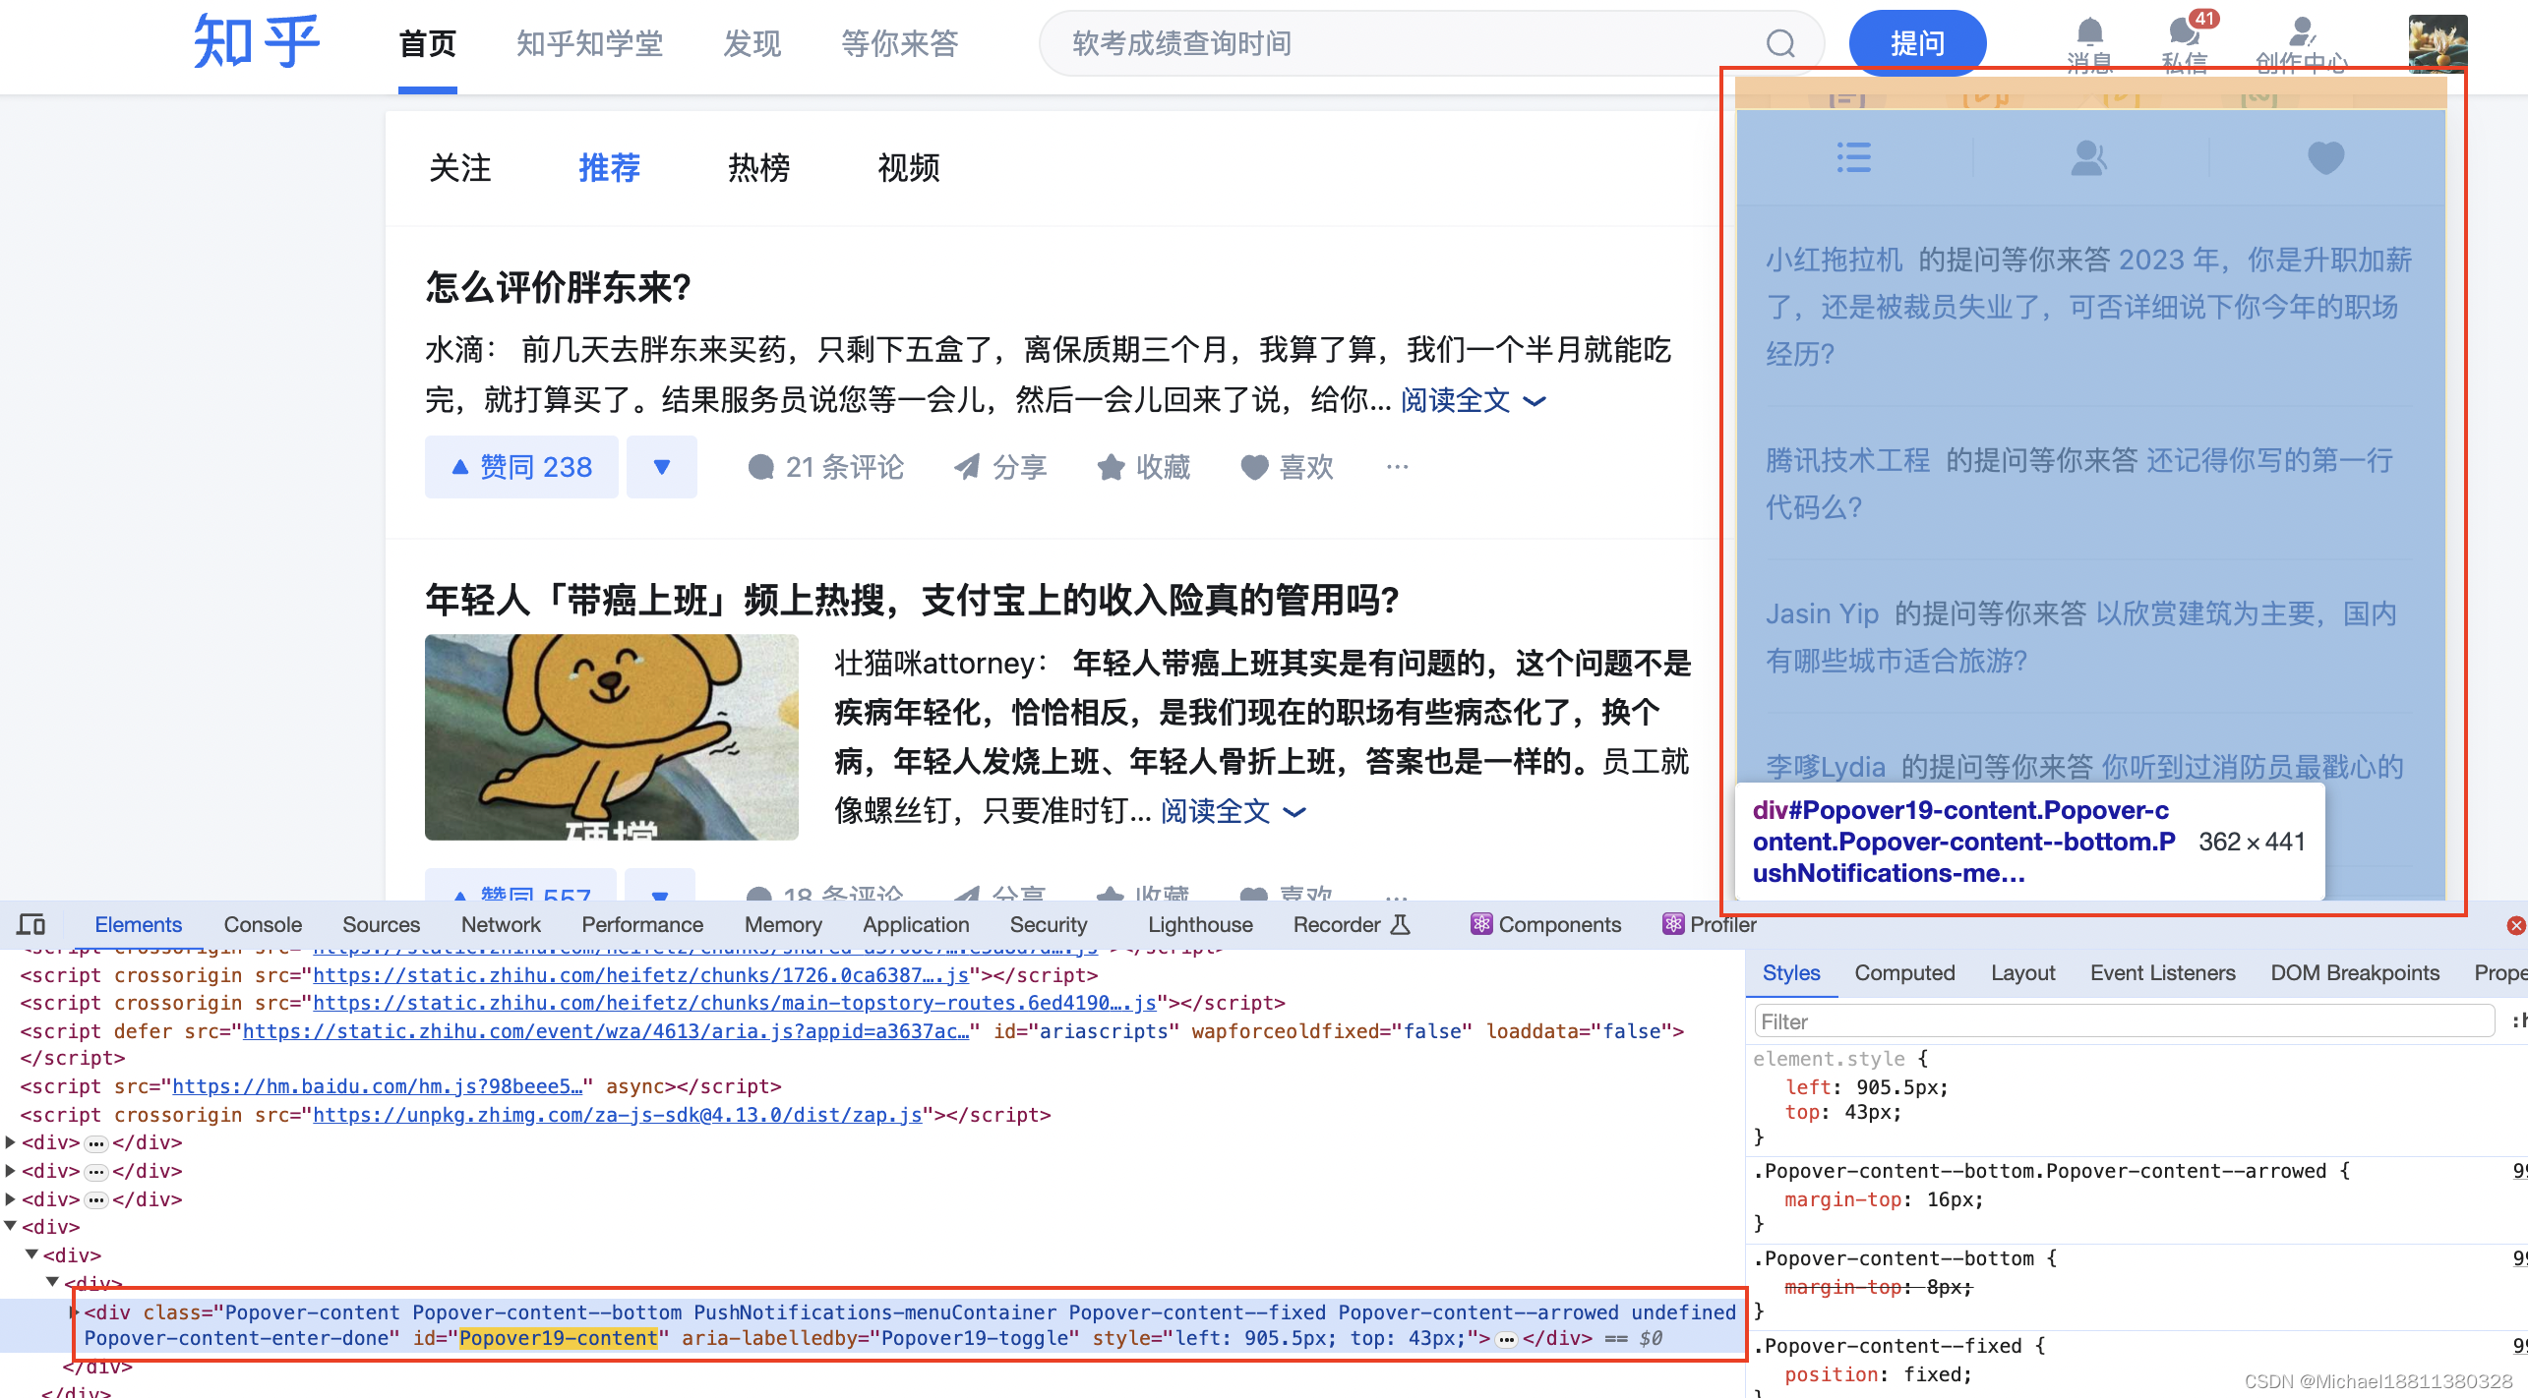Switch to the 热榜 feed tab
This screenshot has width=2528, height=1398.
click(x=758, y=168)
